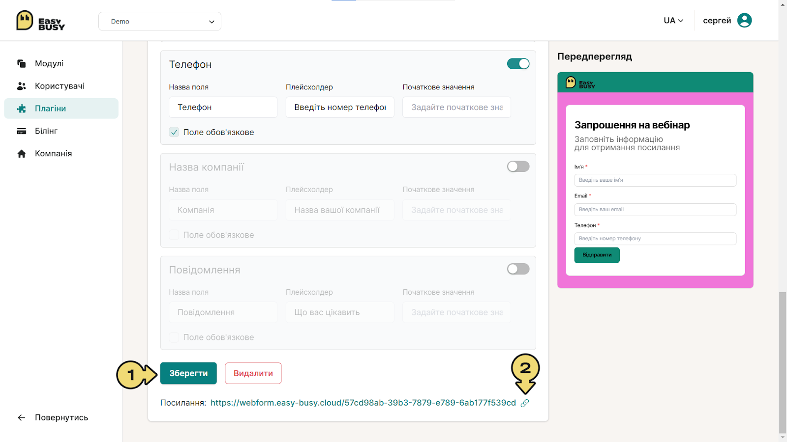The image size is (787, 442).
Task: Click EasyBusy logo in the preview header
Action: pyautogui.click(x=580, y=83)
